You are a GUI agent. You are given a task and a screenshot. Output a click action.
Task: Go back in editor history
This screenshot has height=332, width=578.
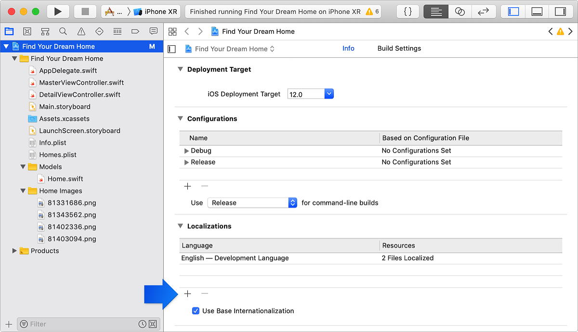click(187, 31)
